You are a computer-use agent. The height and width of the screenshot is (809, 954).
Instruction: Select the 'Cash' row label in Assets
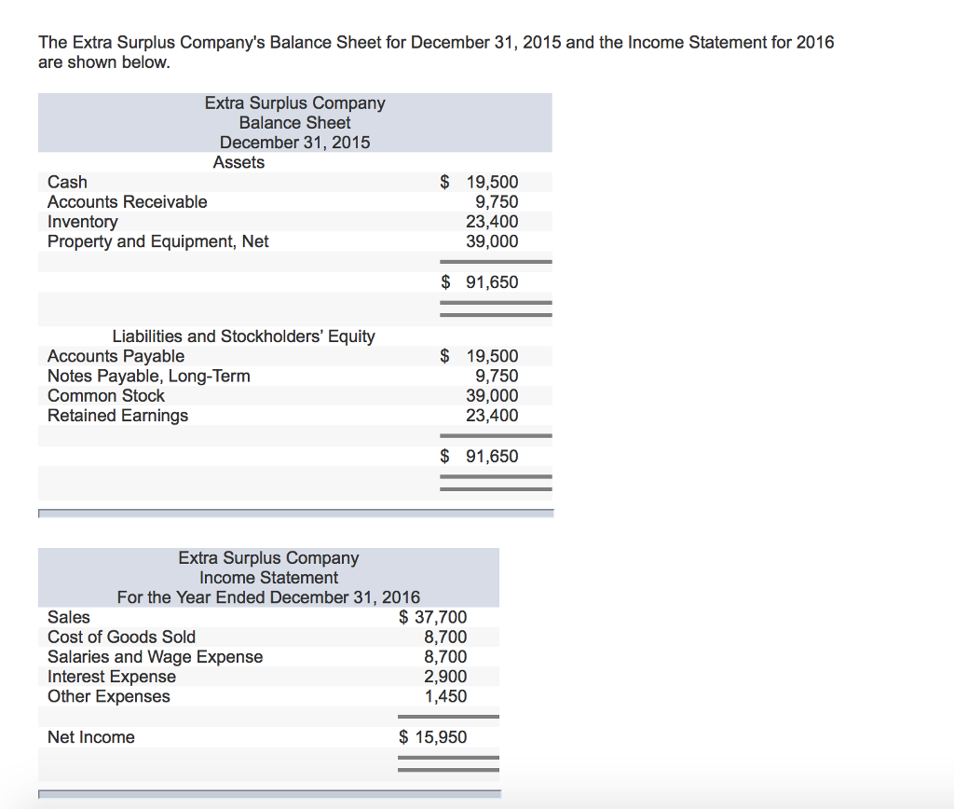coord(67,182)
